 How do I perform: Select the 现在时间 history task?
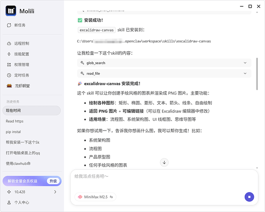click(31, 111)
